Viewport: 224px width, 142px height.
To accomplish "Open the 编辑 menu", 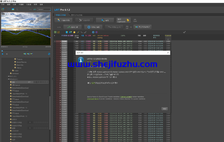I will (9, 5).
